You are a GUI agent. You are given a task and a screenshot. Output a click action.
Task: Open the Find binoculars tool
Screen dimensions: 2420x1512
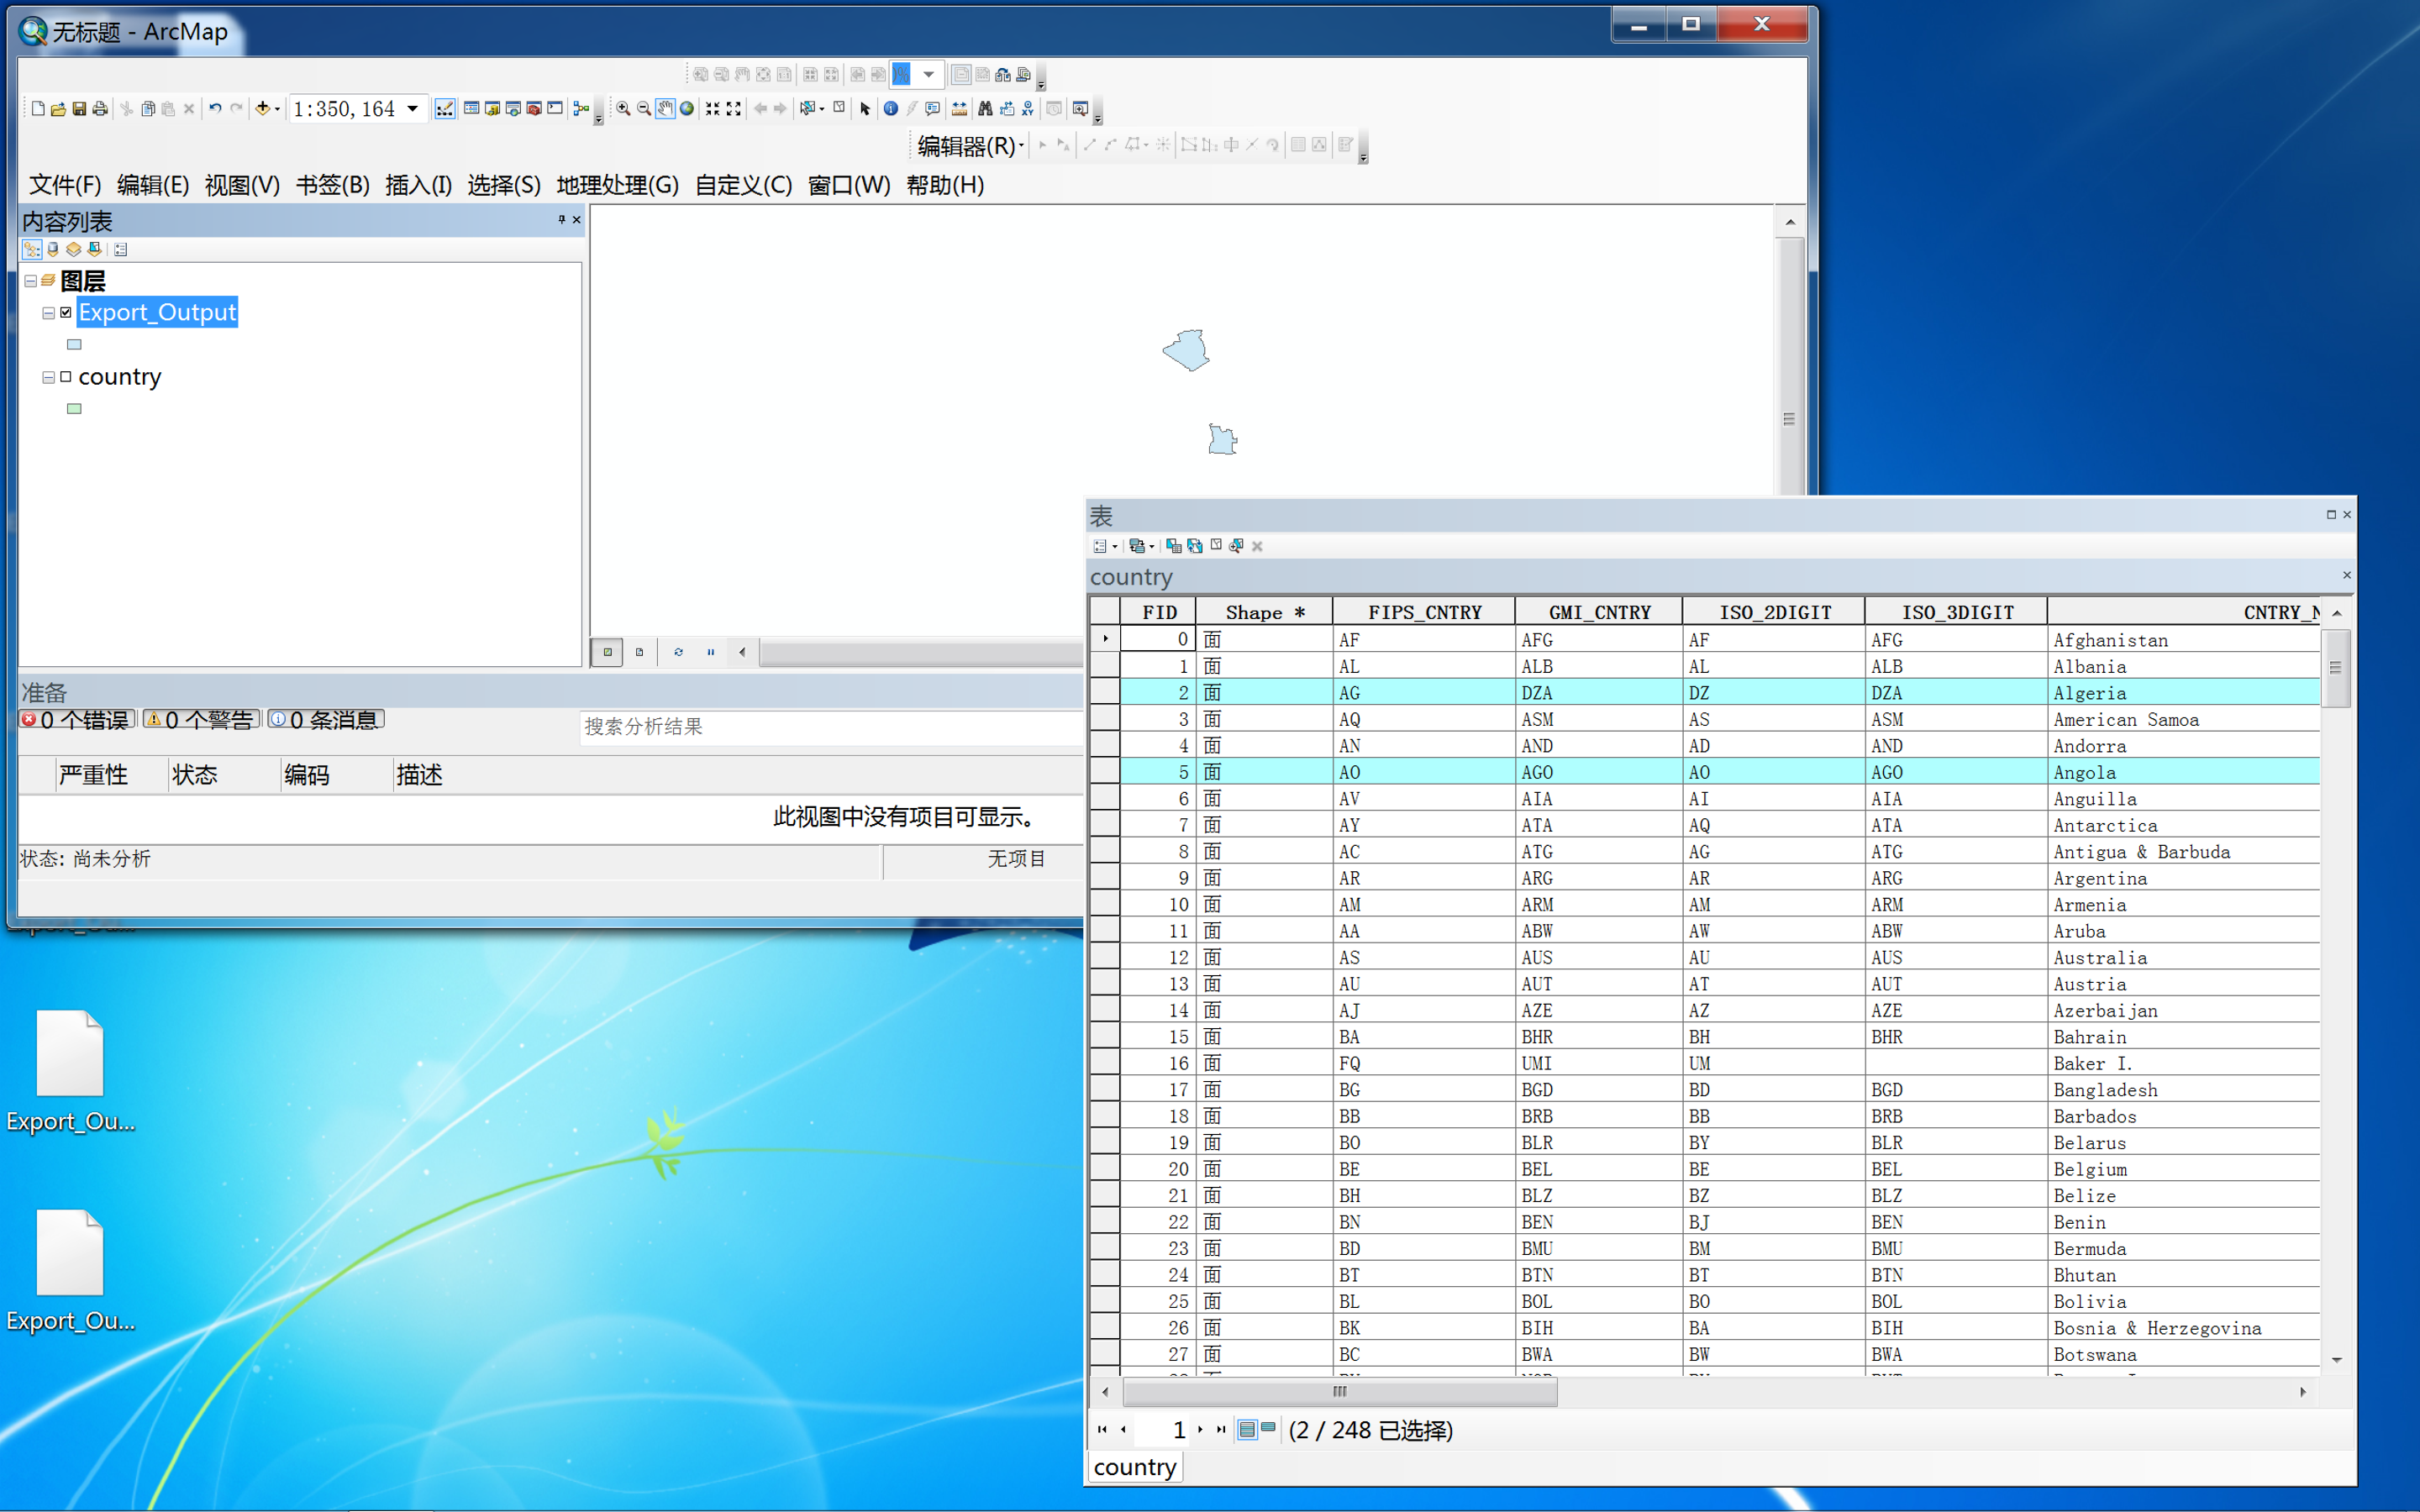tap(985, 109)
